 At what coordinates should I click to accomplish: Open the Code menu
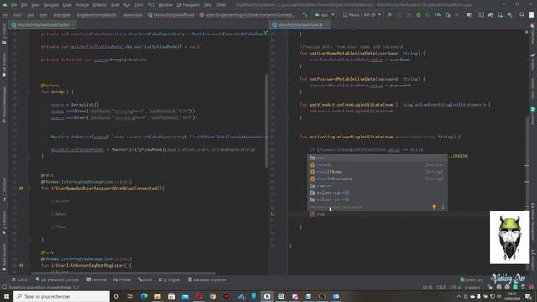tap(67, 5)
